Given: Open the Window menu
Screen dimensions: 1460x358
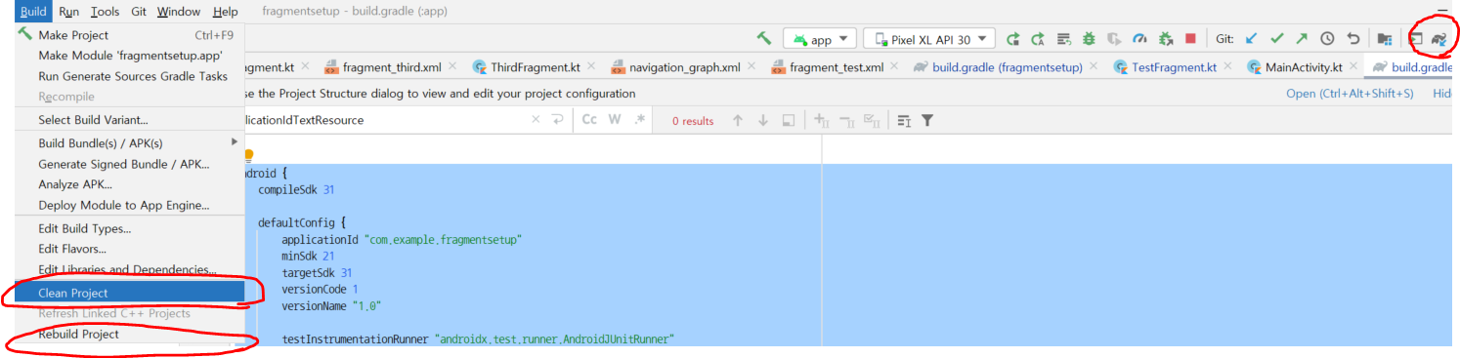Looking at the screenshot, I should pyautogui.click(x=178, y=12).
